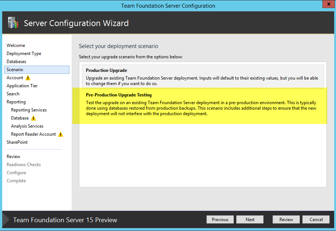Click 'Select your upgrade scenario from the options below' text
Image resolution: width=336 pixels, height=231 pixels.
[131, 57]
